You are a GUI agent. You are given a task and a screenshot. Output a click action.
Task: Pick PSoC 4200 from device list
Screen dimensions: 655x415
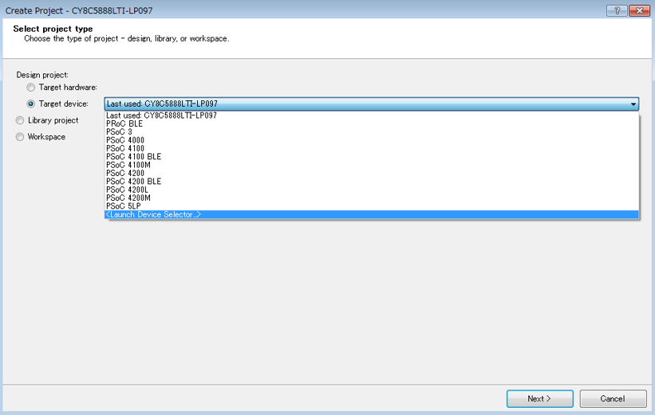pos(371,173)
